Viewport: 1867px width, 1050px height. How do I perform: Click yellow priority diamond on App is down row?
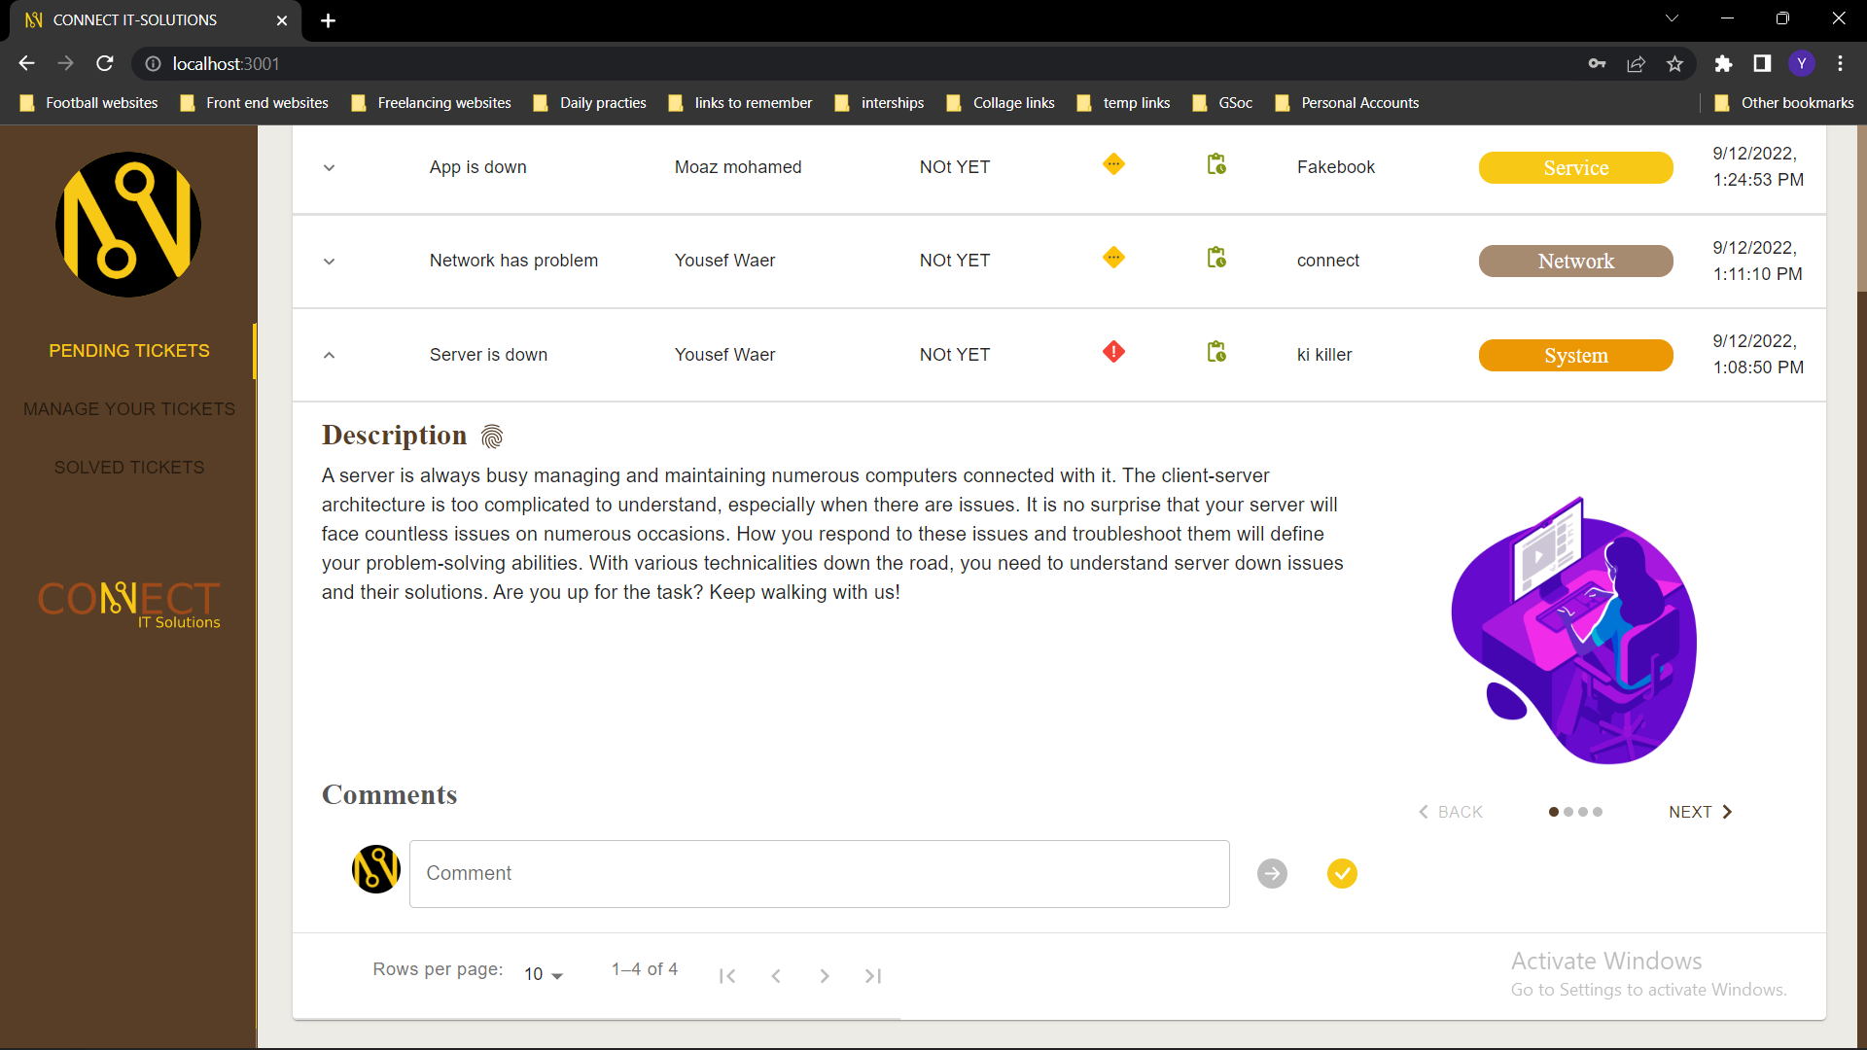[1113, 164]
